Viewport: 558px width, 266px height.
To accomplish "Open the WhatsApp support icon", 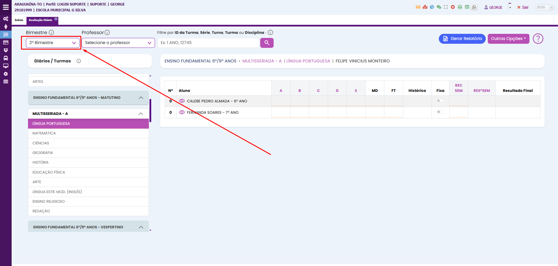I will (474, 7).
